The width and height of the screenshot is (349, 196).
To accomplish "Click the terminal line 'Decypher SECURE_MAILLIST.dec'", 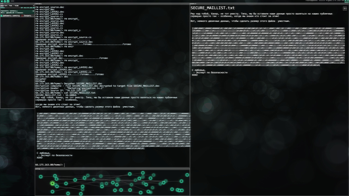I will click(69, 83).
